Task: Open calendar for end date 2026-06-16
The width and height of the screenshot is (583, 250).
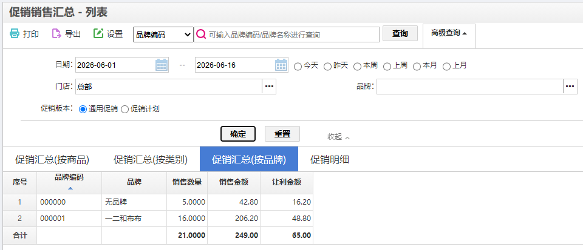Action: coord(281,65)
